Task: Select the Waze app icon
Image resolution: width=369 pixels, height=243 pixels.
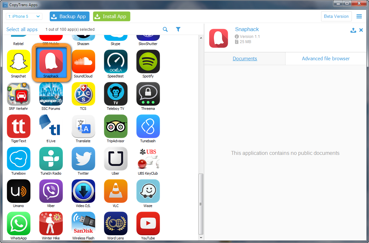Action: (148, 191)
